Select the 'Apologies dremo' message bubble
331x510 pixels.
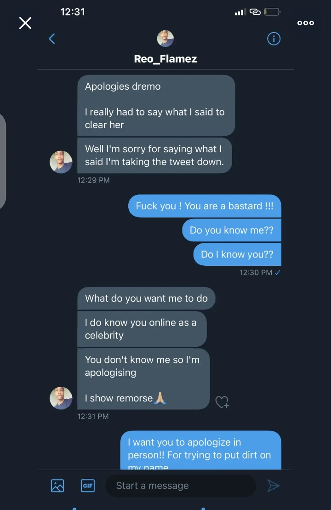click(156, 105)
